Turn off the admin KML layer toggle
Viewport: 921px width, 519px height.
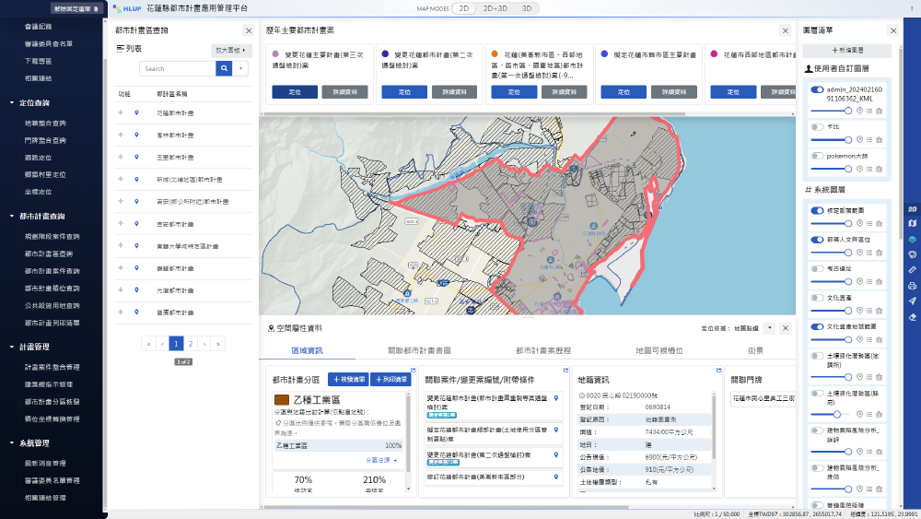click(x=817, y=90)
